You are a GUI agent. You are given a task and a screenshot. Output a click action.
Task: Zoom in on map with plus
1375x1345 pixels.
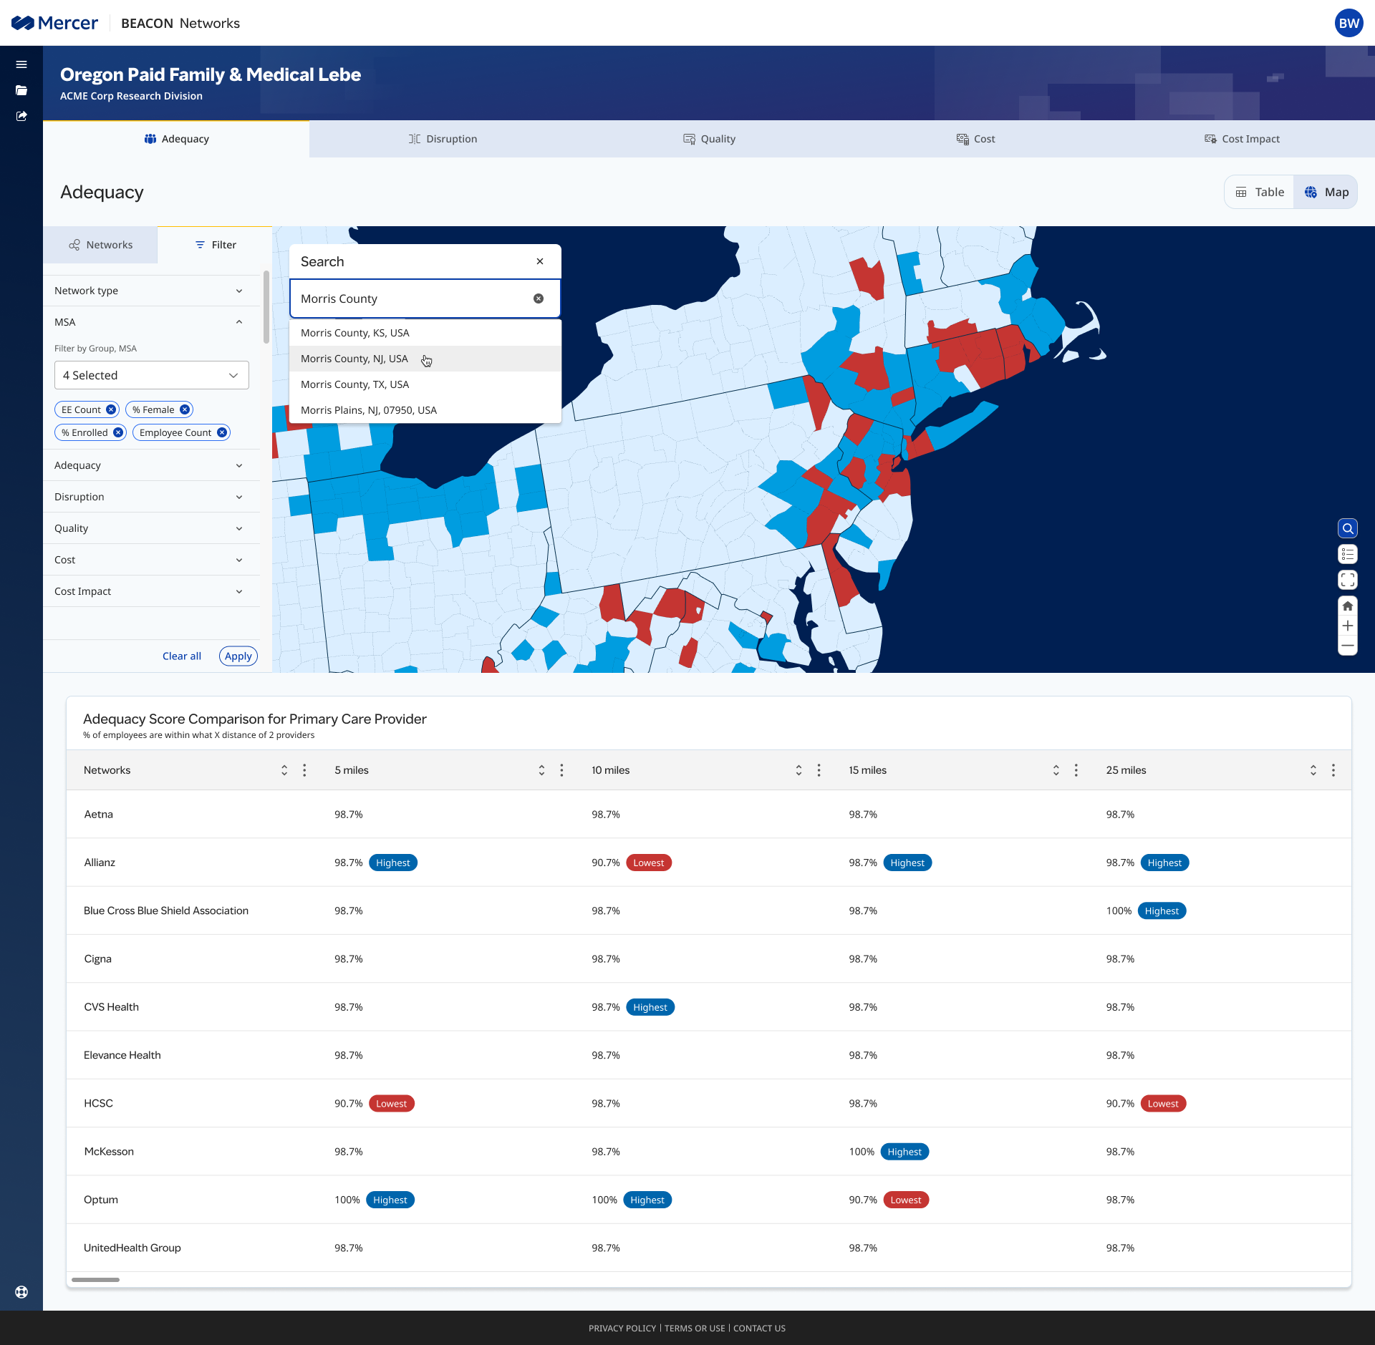click(x=1348, y=626)
